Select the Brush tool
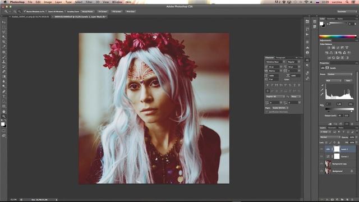Image resolution: width=359 pixels, height=202 pixels. coord(4,57)
